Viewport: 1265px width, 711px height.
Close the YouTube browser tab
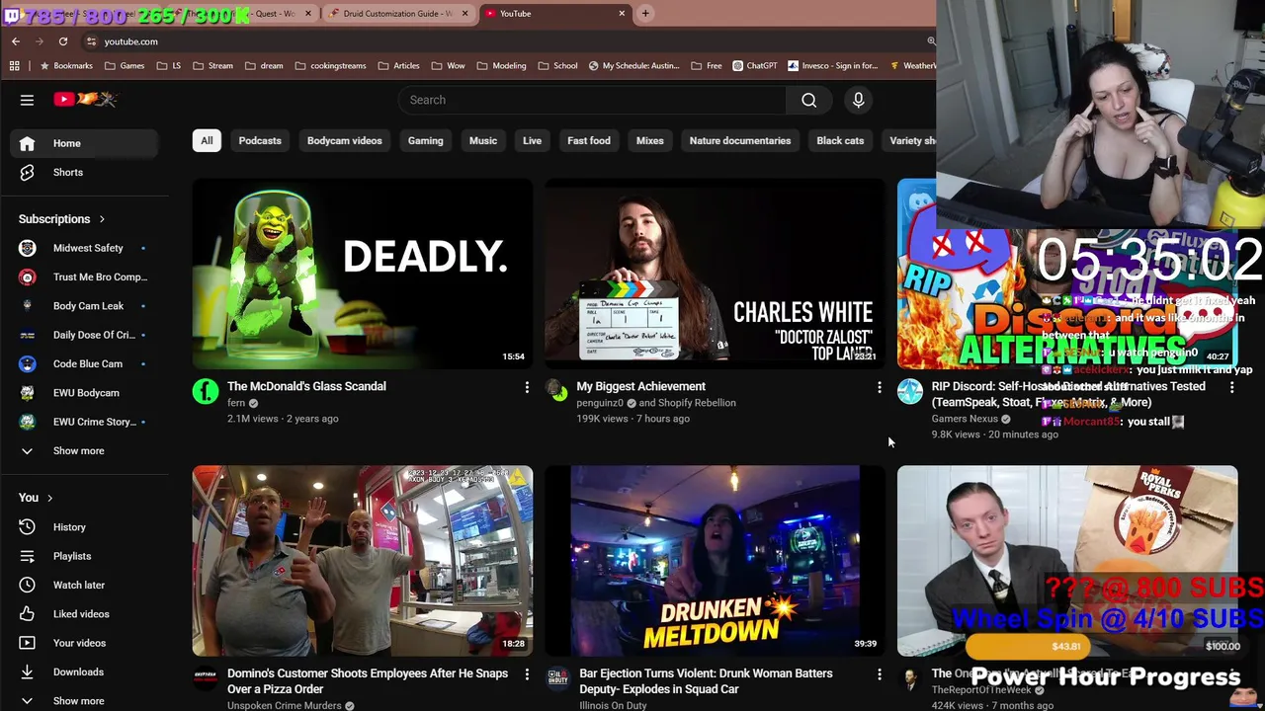(x=622, y=14)
